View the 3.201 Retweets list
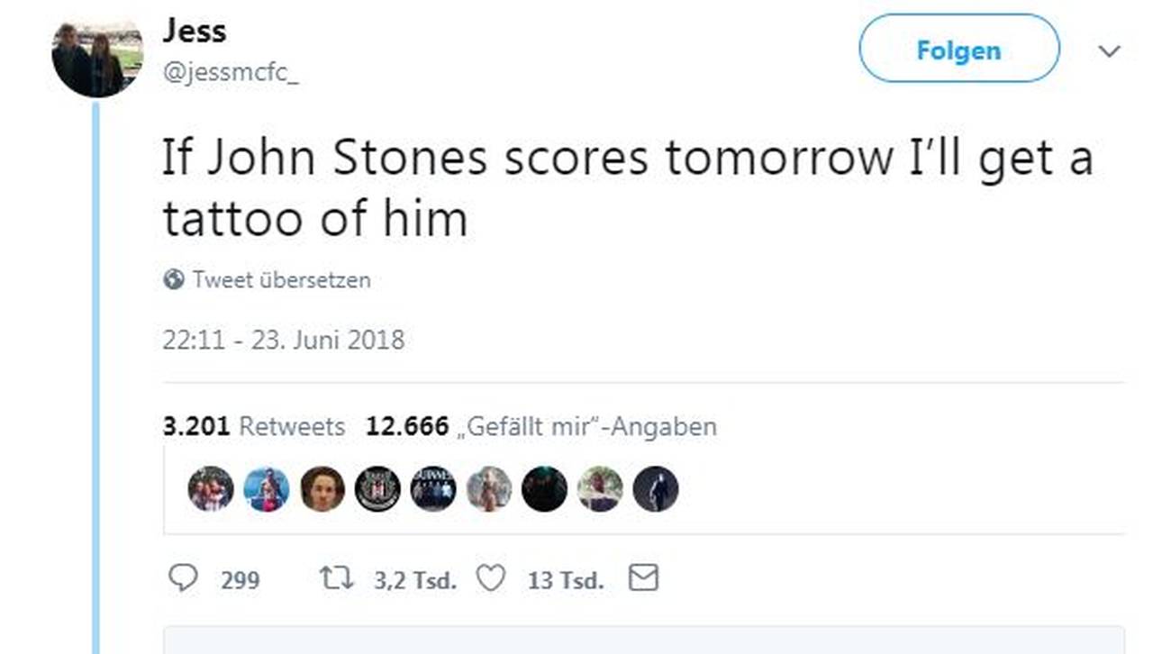 tap(254, 426)
